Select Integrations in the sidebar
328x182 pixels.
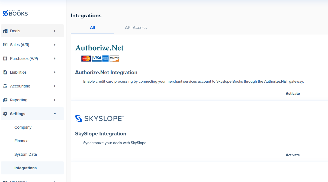pos(33,168)
